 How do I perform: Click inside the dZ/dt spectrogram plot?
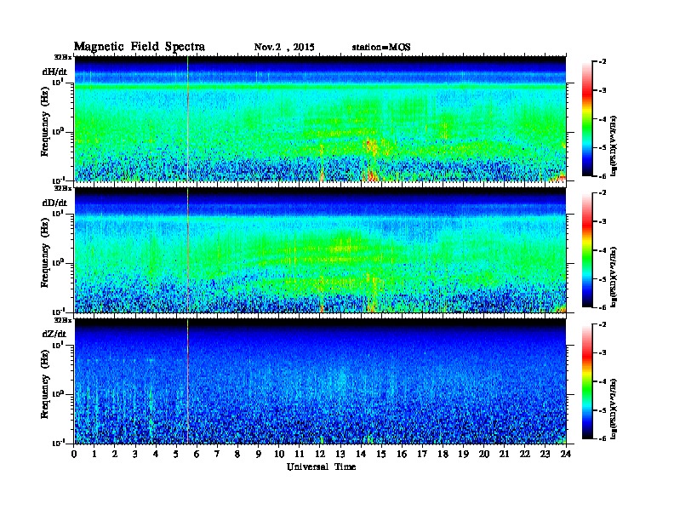coord(320,381)
